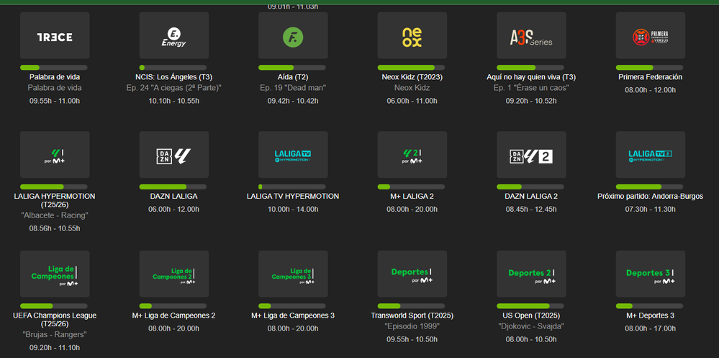Click progress bar under Neox logo

pyautogui.click(x=412, y=68)
